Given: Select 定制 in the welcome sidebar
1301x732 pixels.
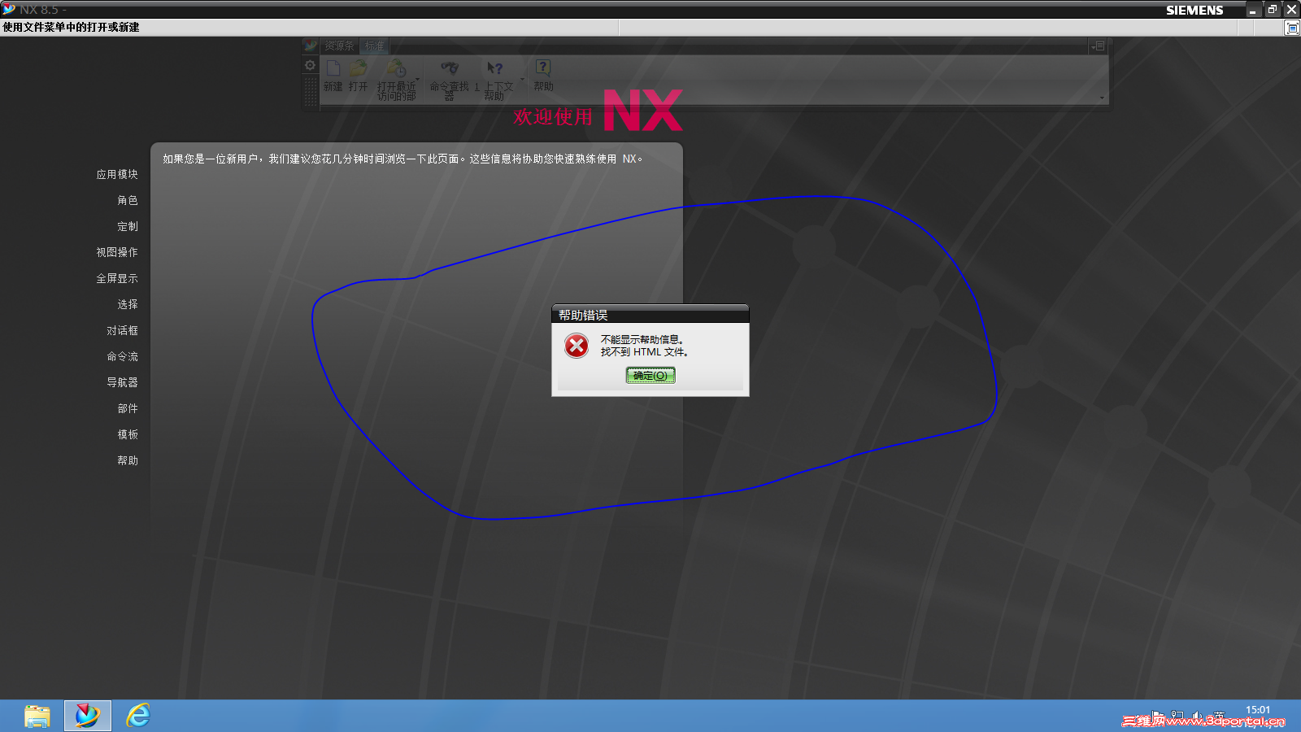Looking at the screenshot, I should (x=128, y=226).
